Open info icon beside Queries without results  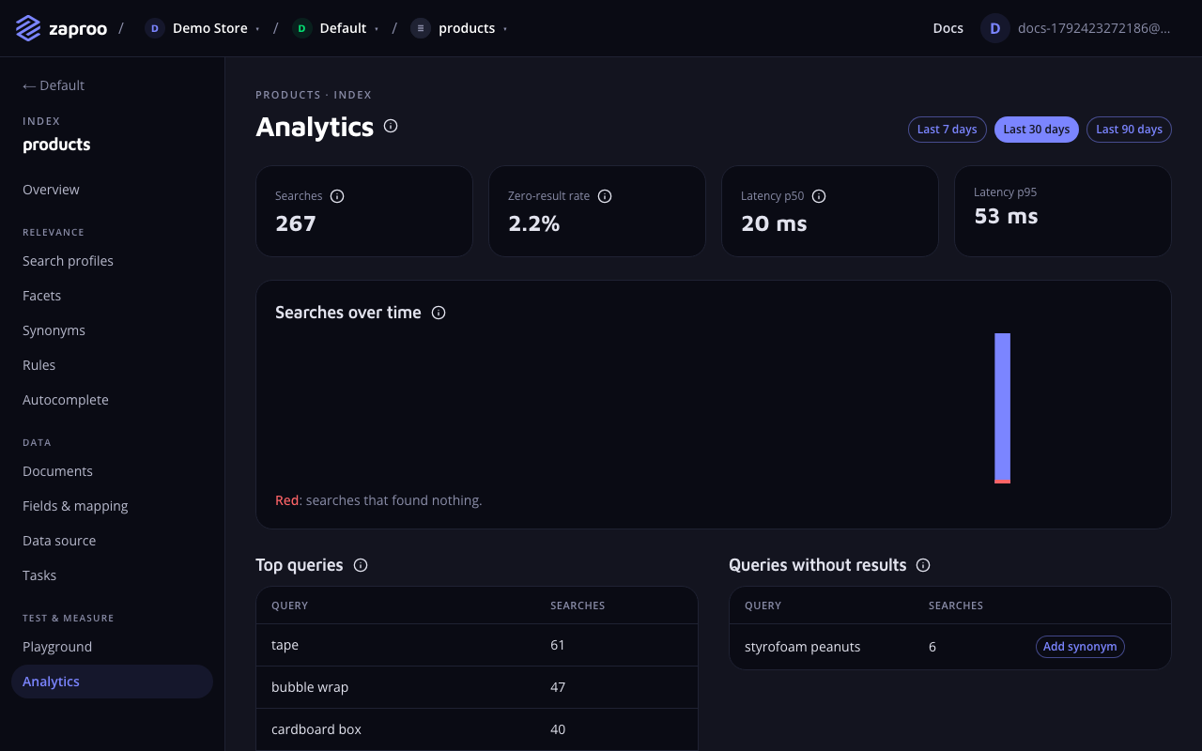coord(923,565)
